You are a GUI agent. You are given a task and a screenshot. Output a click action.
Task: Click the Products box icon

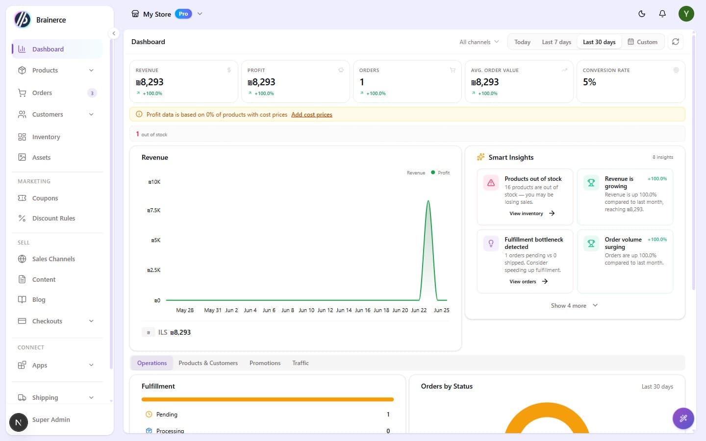pyautogui.click(x=22, y=70)
